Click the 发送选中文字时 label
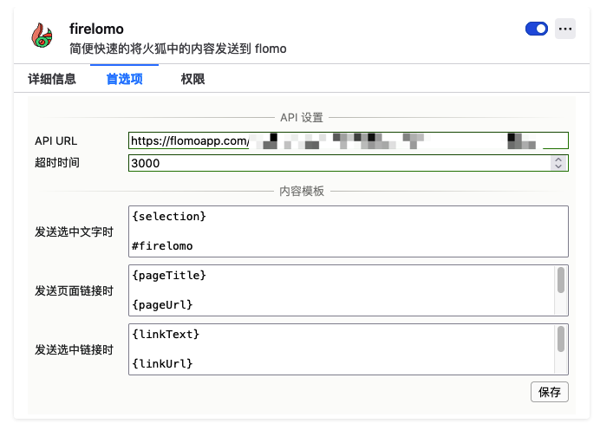 click(75, 231)
